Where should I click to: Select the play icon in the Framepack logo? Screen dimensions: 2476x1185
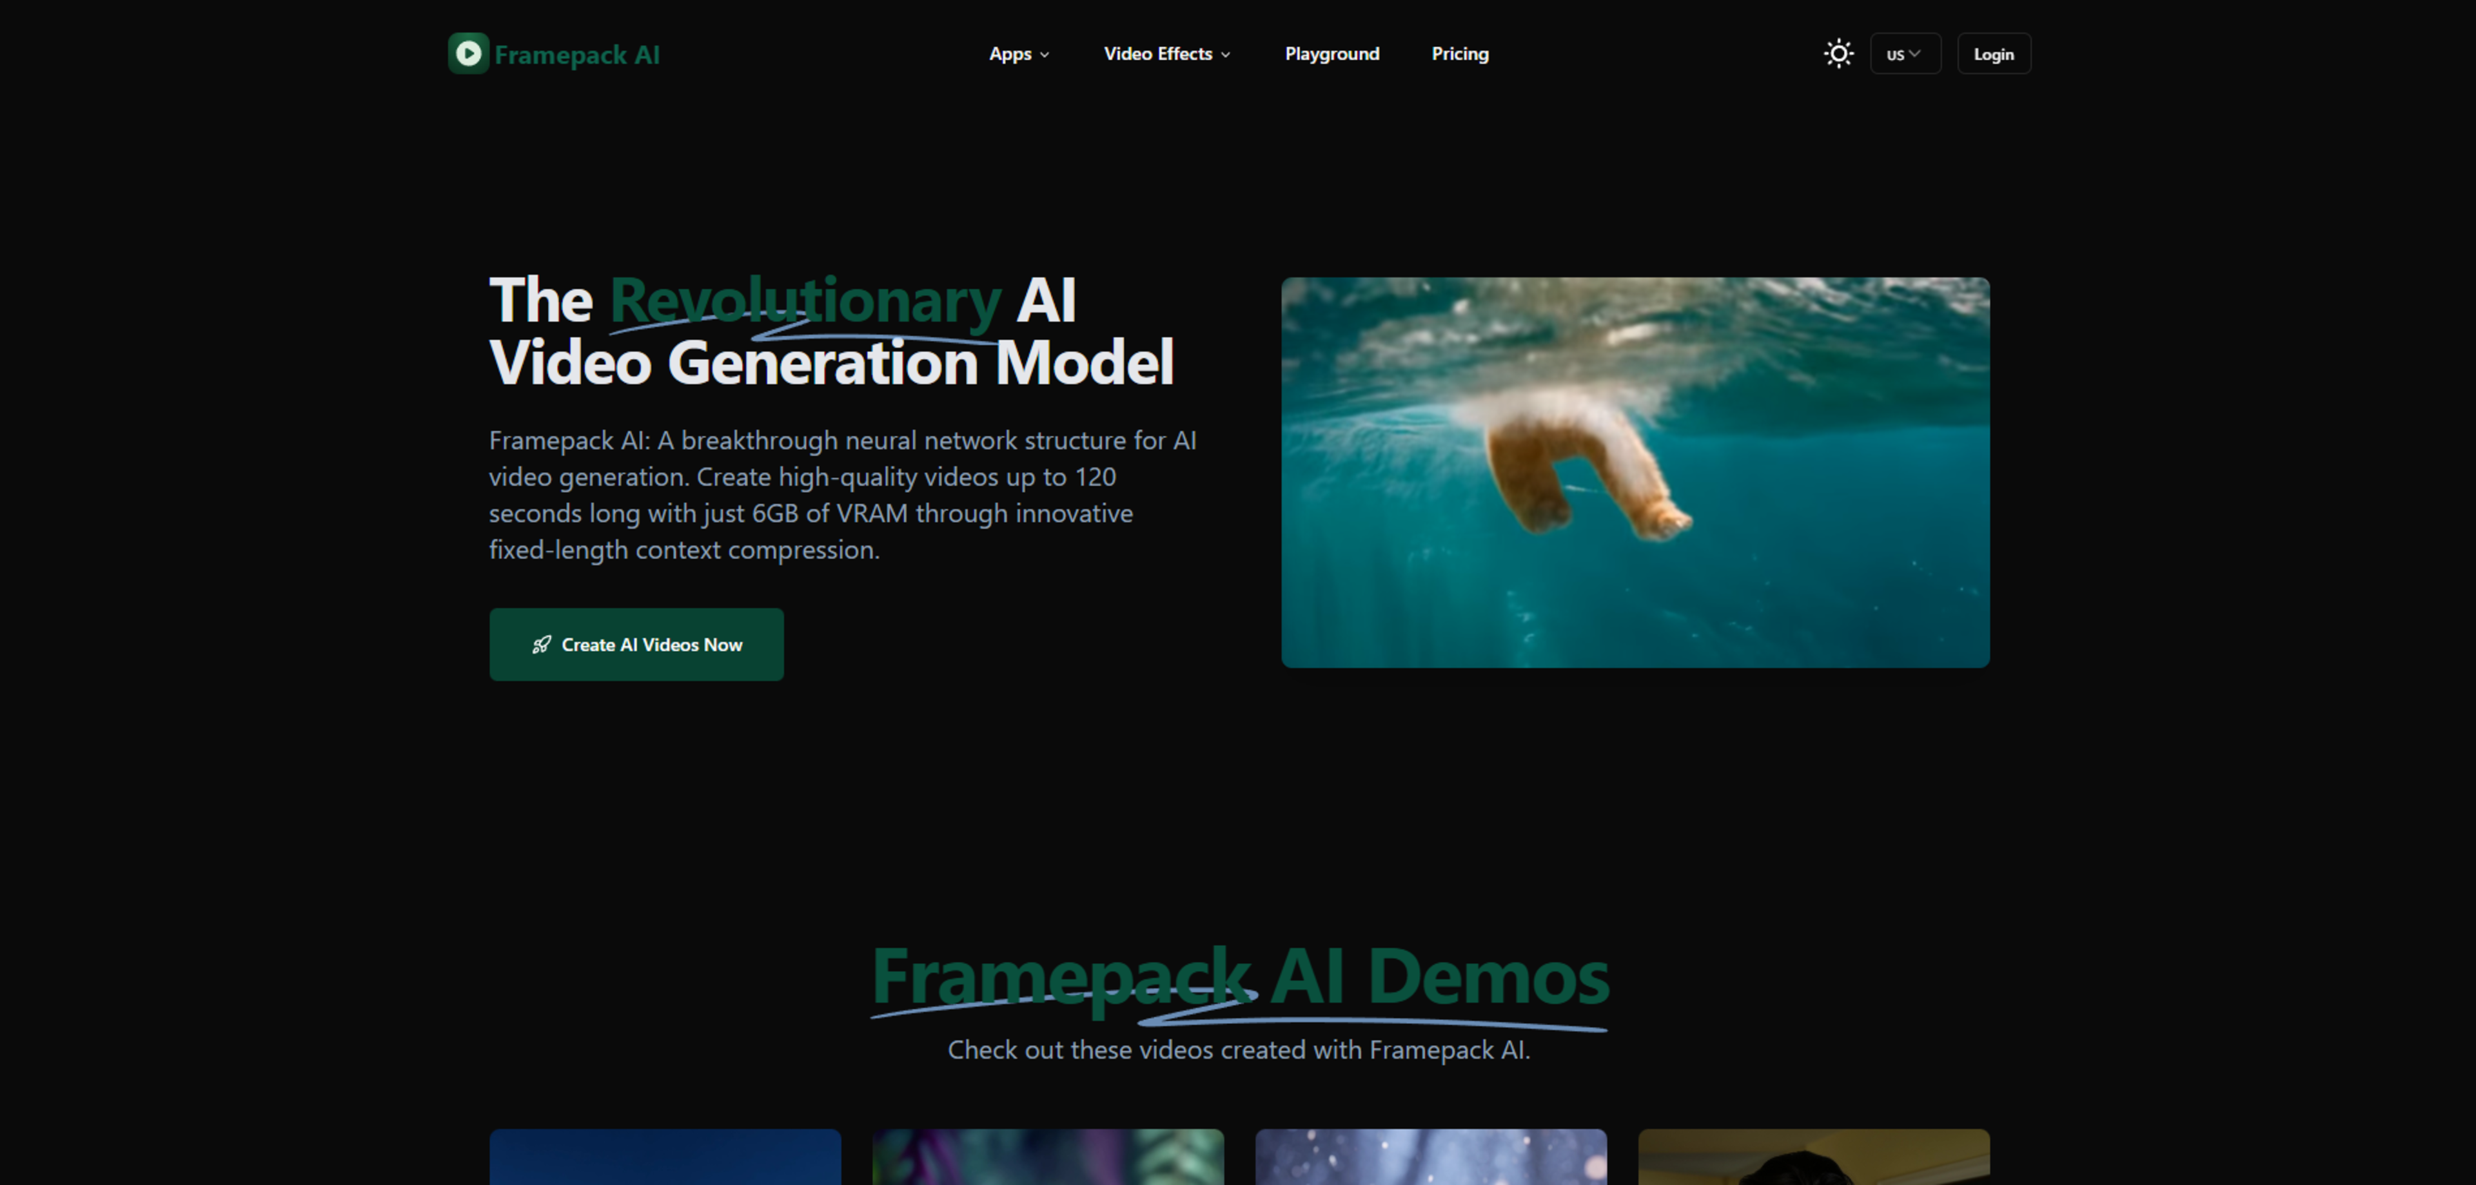(x=468, y=54)
